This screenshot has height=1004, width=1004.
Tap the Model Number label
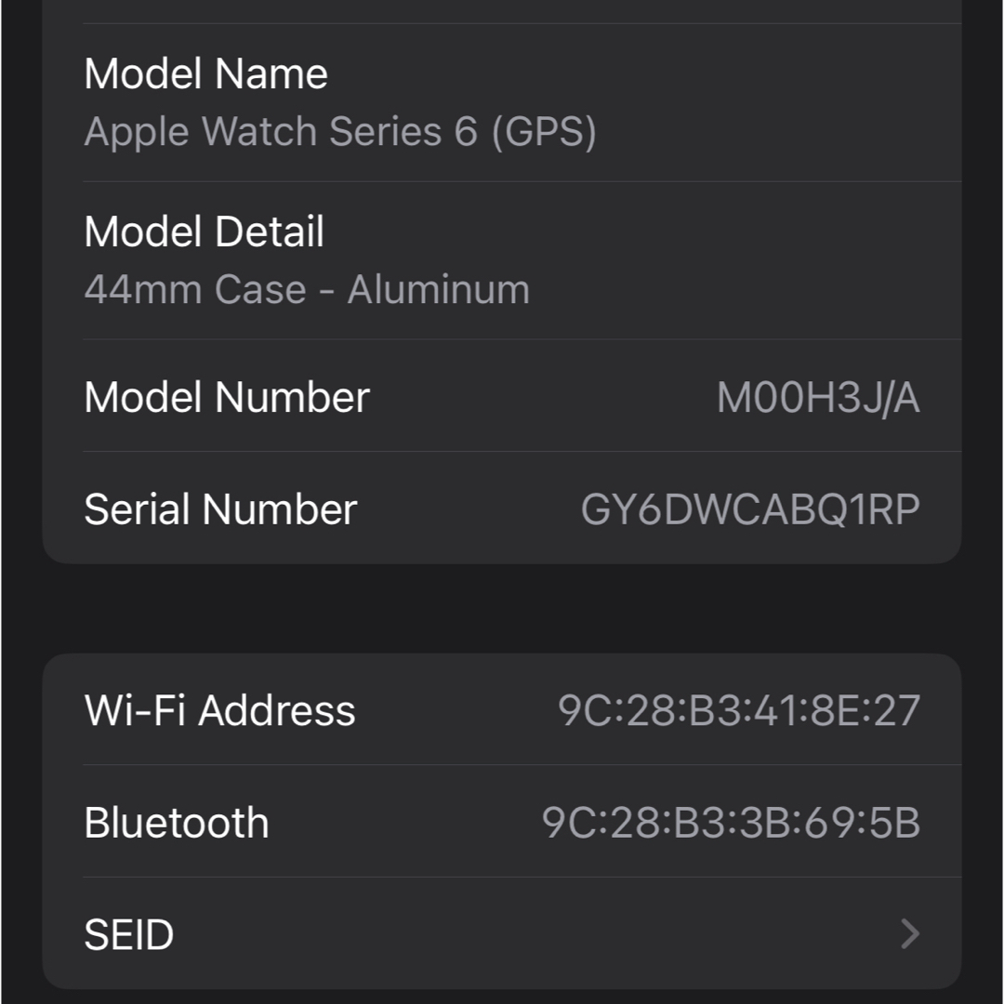point(227,397)
